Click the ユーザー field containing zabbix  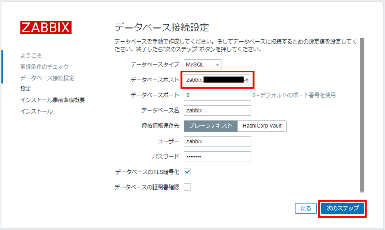click(x=218, y=141)
